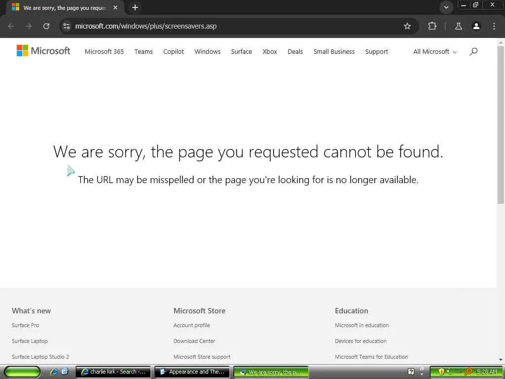Open the Account profile footer link
The height and width of the screenshot is (379, 505).
pos(192,325)
